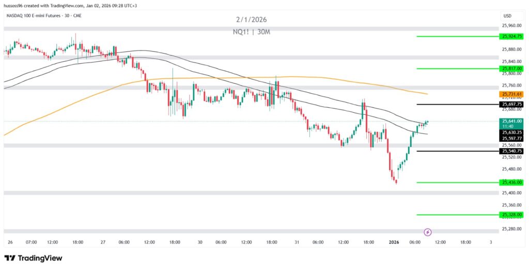This screenshot has height=269, width=529.
Task: Select the black 25,697.75 price label
Action: point(511,105)
